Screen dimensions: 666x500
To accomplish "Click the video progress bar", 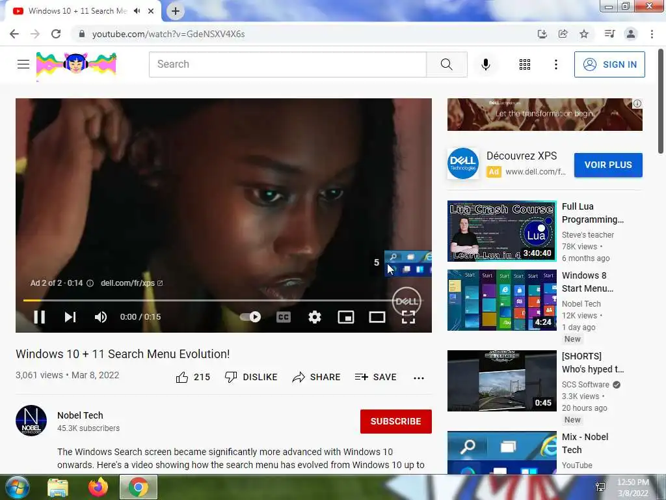I will (x=224, y=300).
